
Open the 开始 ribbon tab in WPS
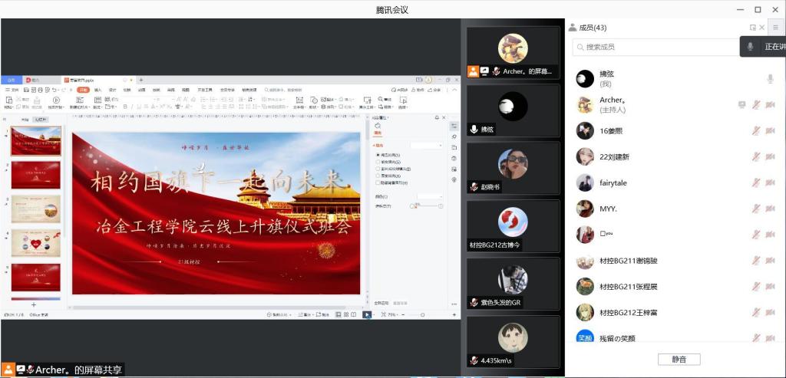point(83,90)
